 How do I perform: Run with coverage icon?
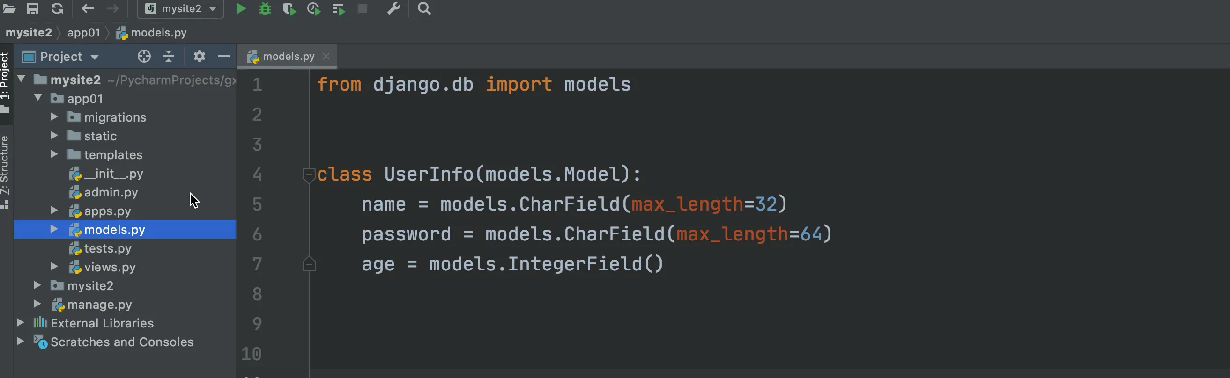[289, 8]
